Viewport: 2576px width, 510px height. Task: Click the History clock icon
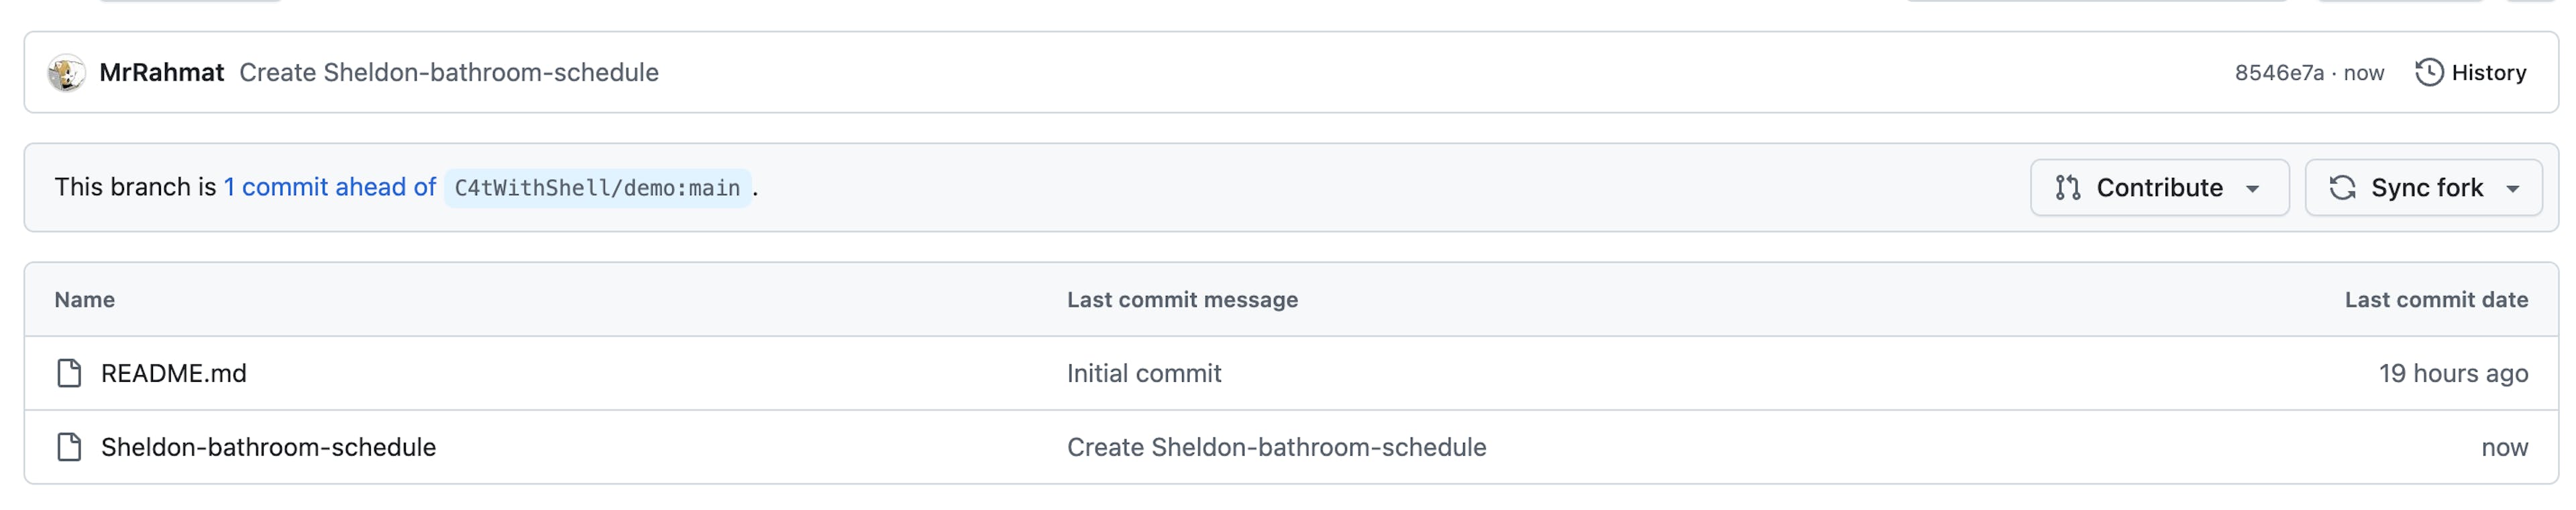(2429, 72)
